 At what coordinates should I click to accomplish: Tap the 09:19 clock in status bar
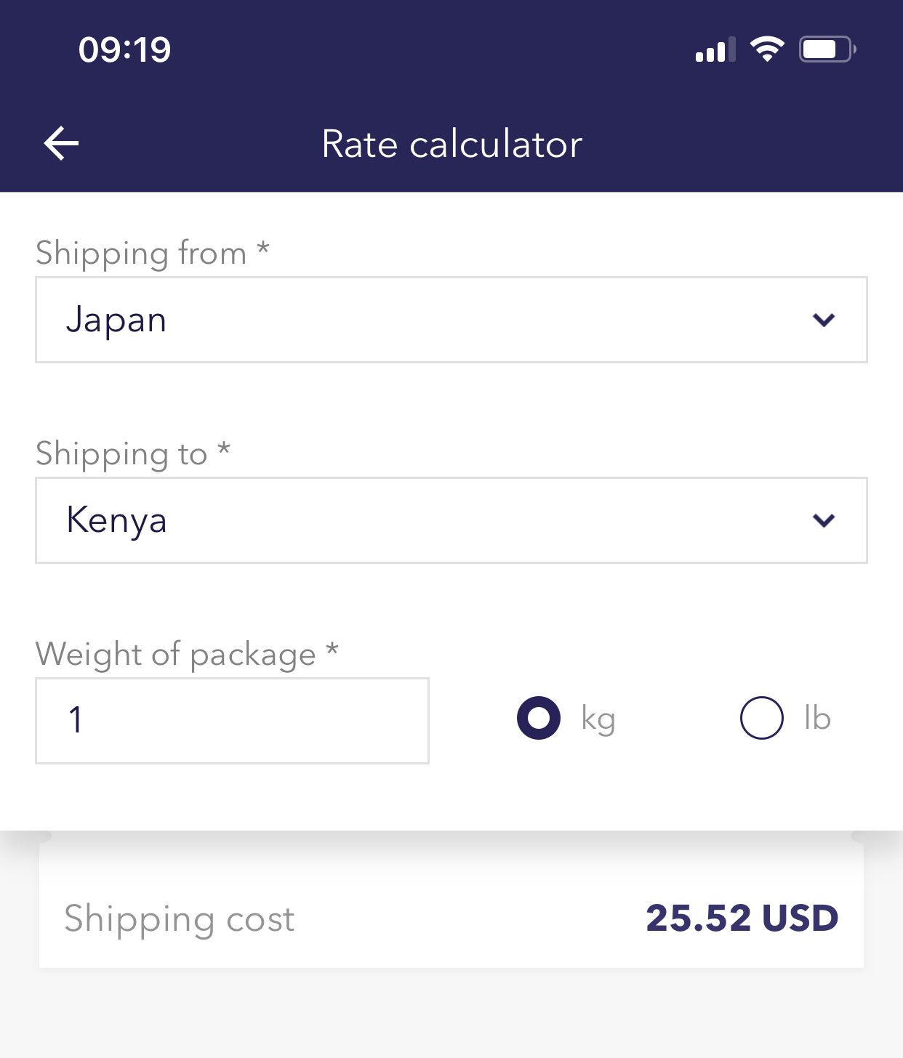(x=124, y=49)
